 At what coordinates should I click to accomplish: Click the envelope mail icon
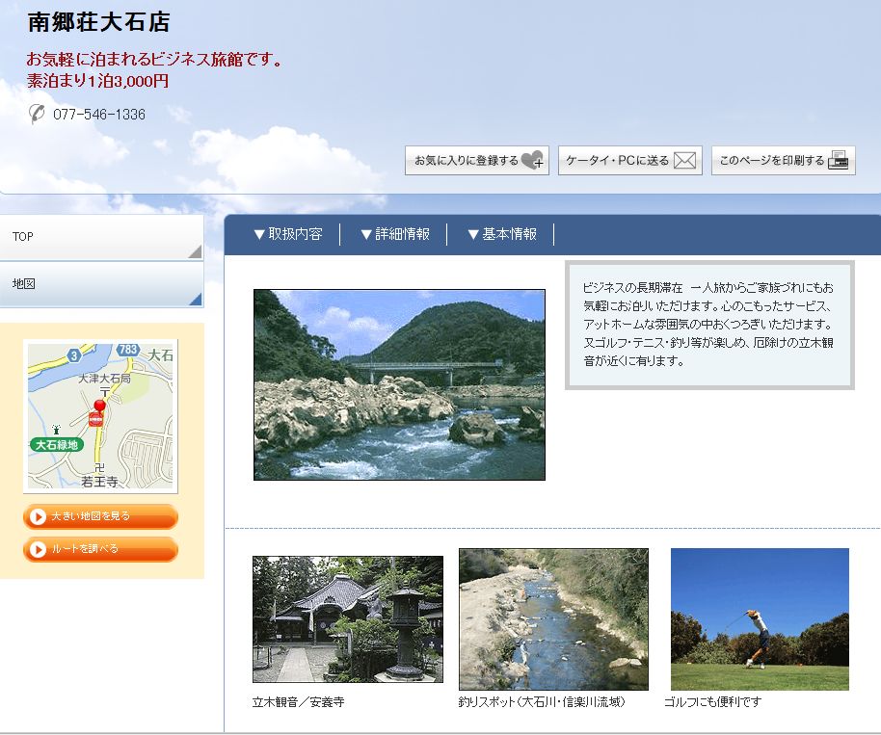coord(685,161)
